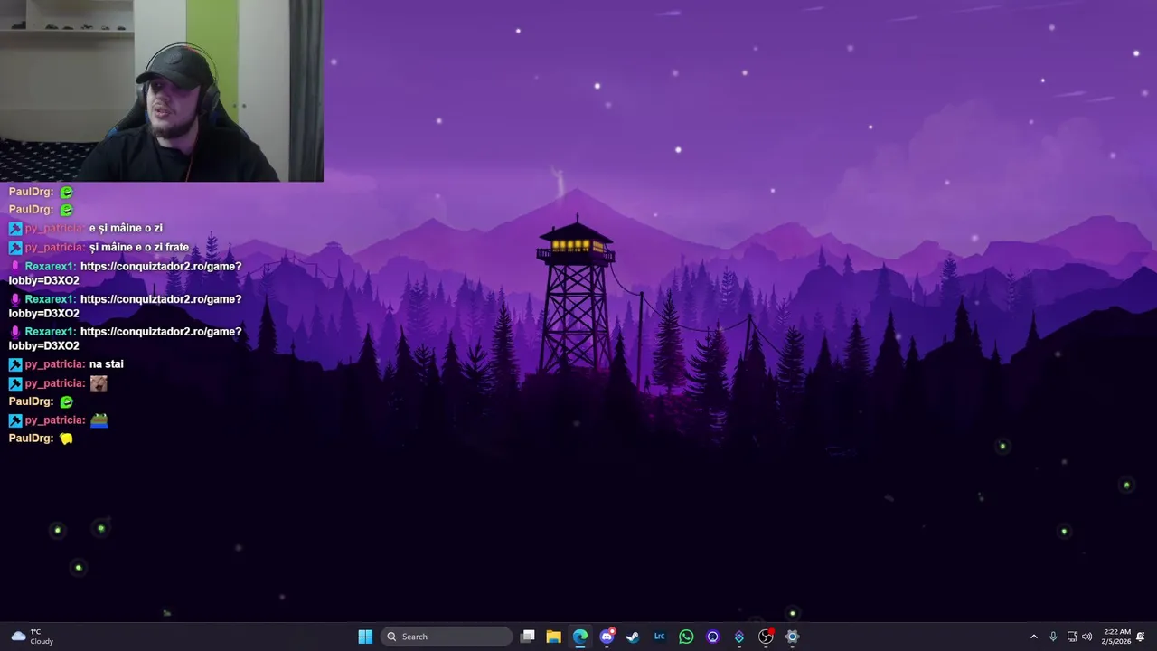This screenshot has height=651, width=1157.
Task: Click the chat message "e și mâine o zi"
Action: coord(126,229)
